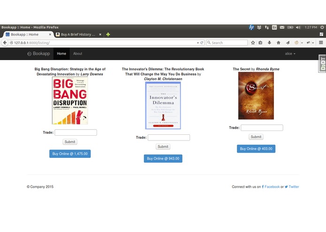Open the Django Debug Toolbar DjDT handle

[x=322, y=63]
